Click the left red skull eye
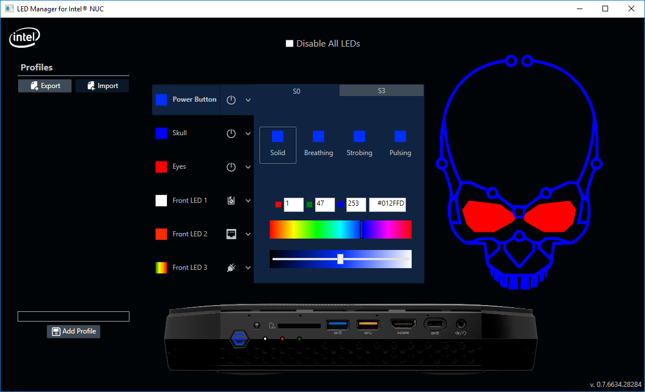The image size is (645, 392). coord(488,216)
